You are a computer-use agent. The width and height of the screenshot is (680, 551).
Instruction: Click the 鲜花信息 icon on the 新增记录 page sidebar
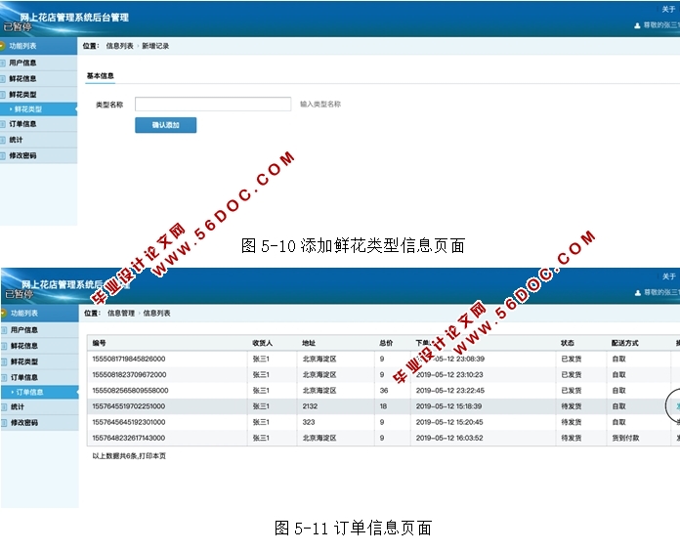point(3,78)
